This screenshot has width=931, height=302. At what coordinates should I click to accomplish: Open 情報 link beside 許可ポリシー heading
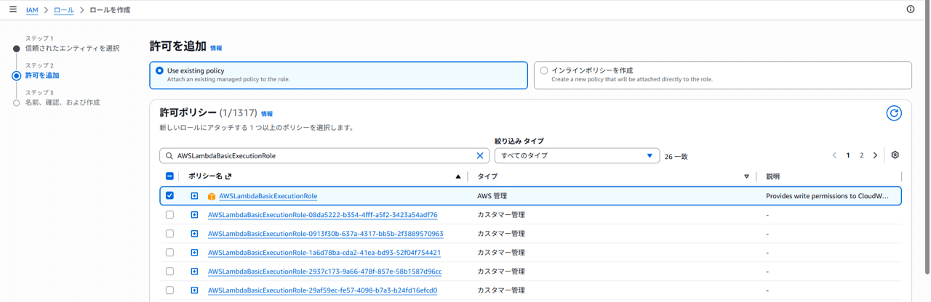267,114
